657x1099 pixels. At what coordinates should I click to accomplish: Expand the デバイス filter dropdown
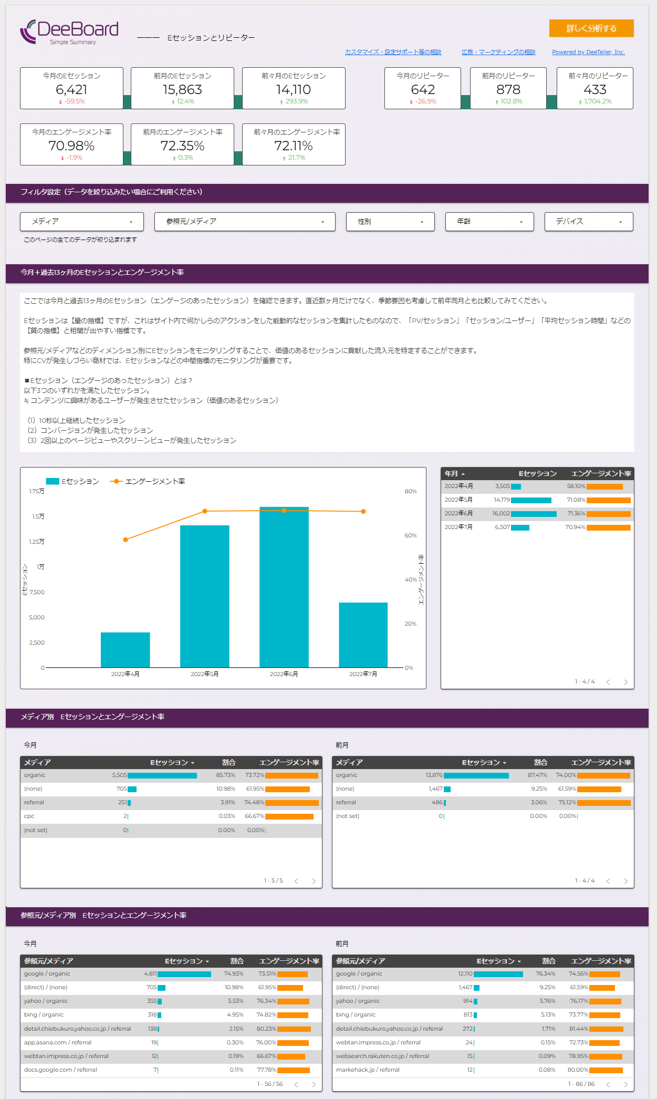point(588,222)
